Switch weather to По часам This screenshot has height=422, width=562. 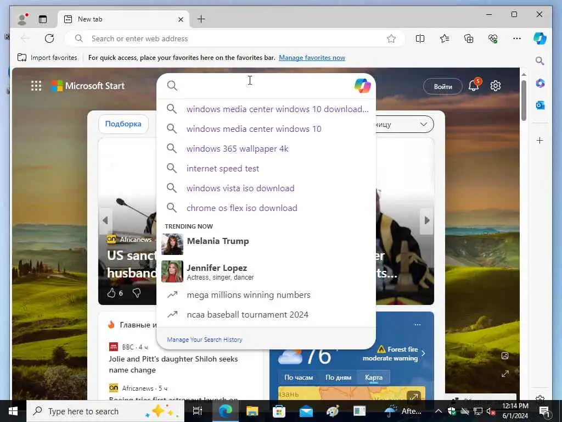point(299,377)
